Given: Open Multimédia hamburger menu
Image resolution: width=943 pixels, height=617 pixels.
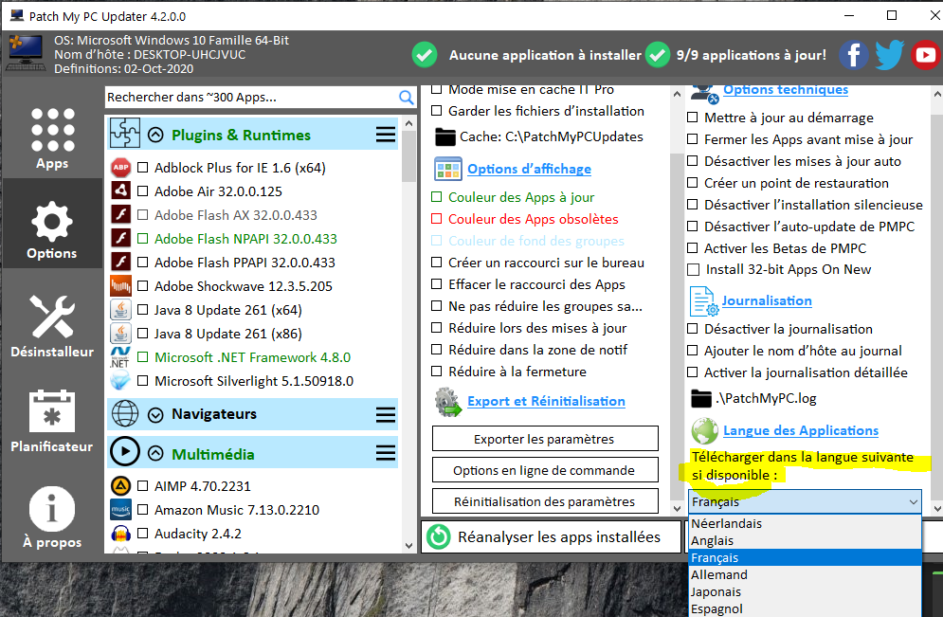Looking at the screenshot, I should pos(386,453).
